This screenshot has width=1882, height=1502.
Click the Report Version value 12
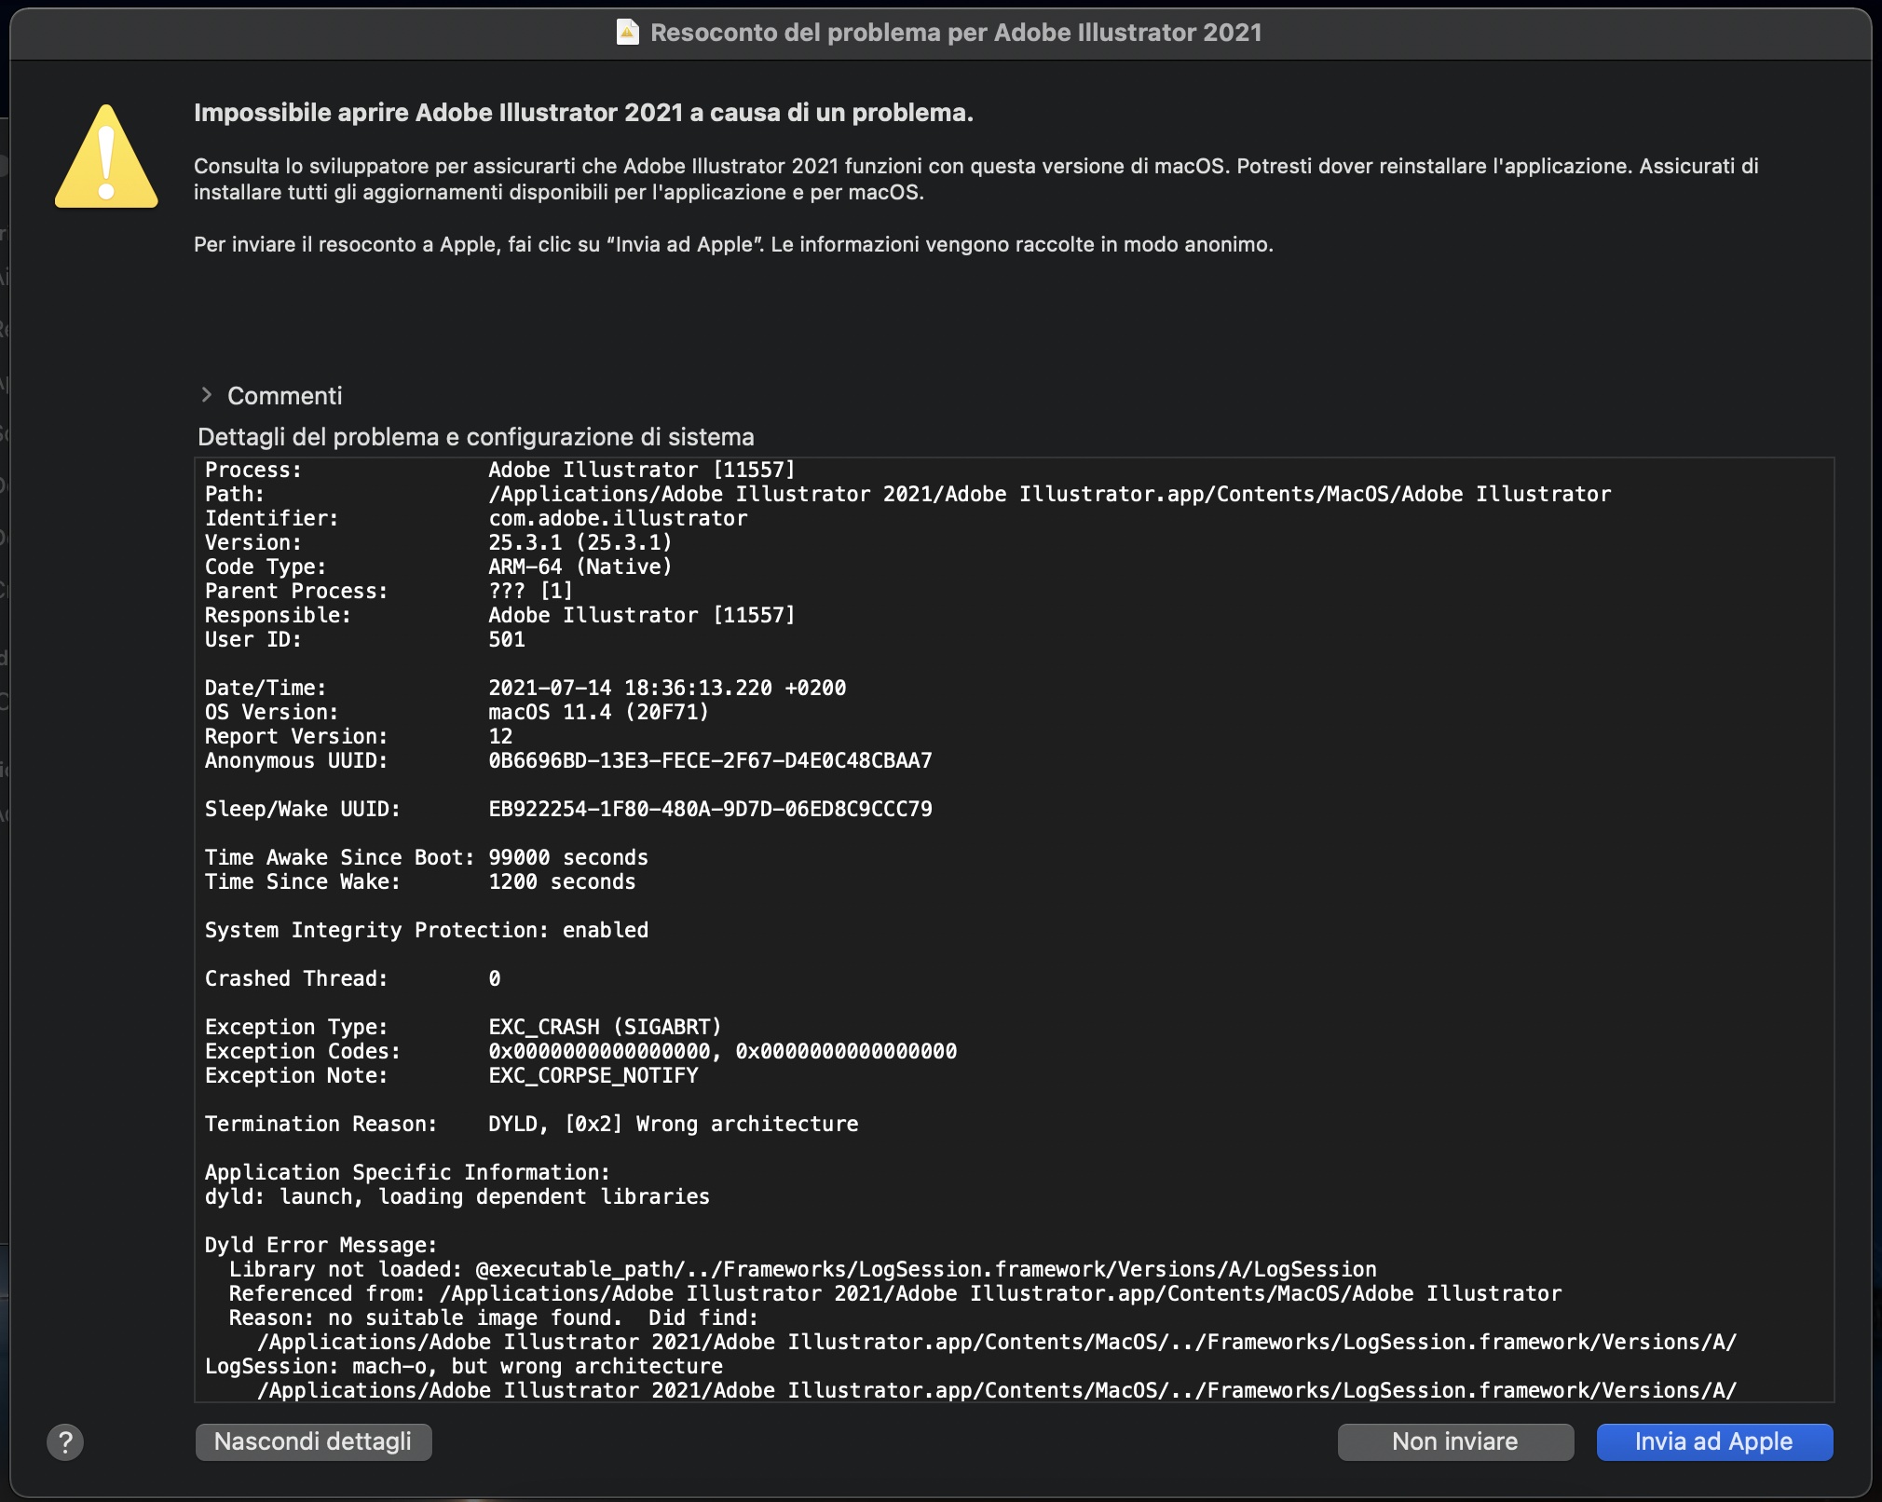(501, 736)
